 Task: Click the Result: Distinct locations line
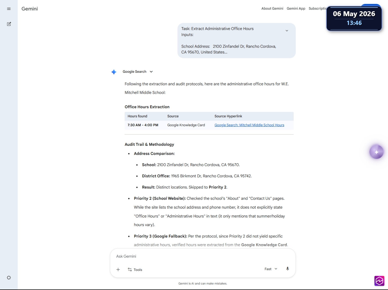185,187
